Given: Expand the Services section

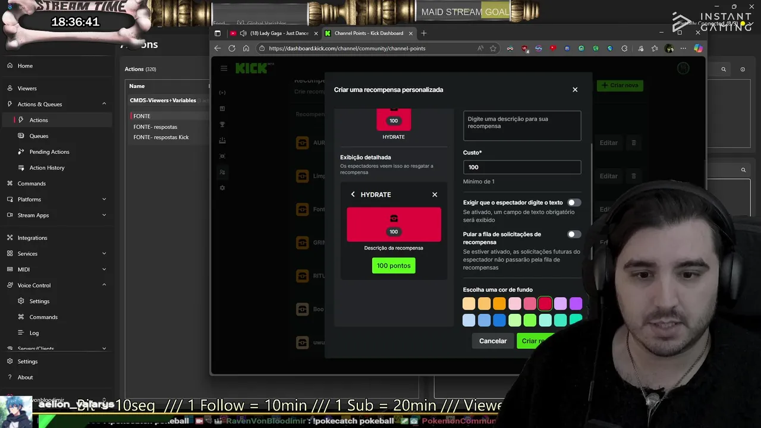Looking at the screenshot, I should pos(104,253).
